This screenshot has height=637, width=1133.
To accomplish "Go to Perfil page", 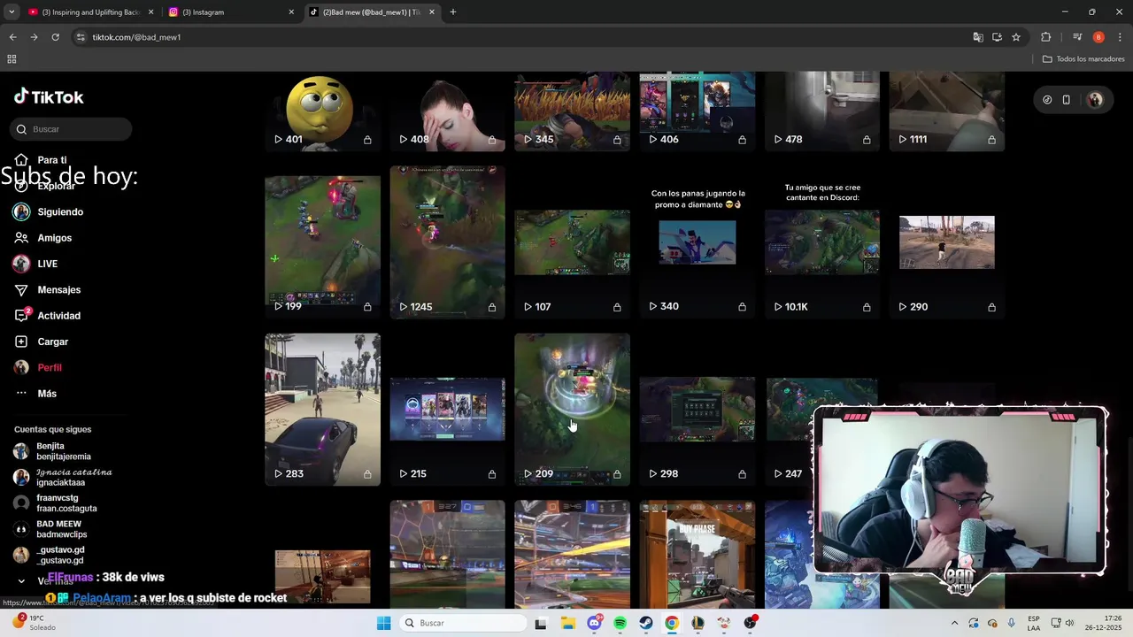I will pyautogui.click(x=50, y=367).
